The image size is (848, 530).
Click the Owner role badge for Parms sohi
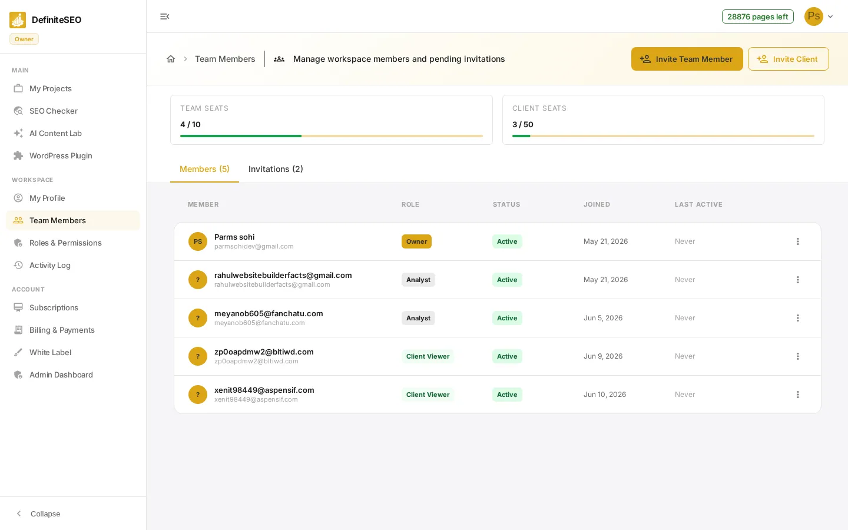tap(416, 241)
